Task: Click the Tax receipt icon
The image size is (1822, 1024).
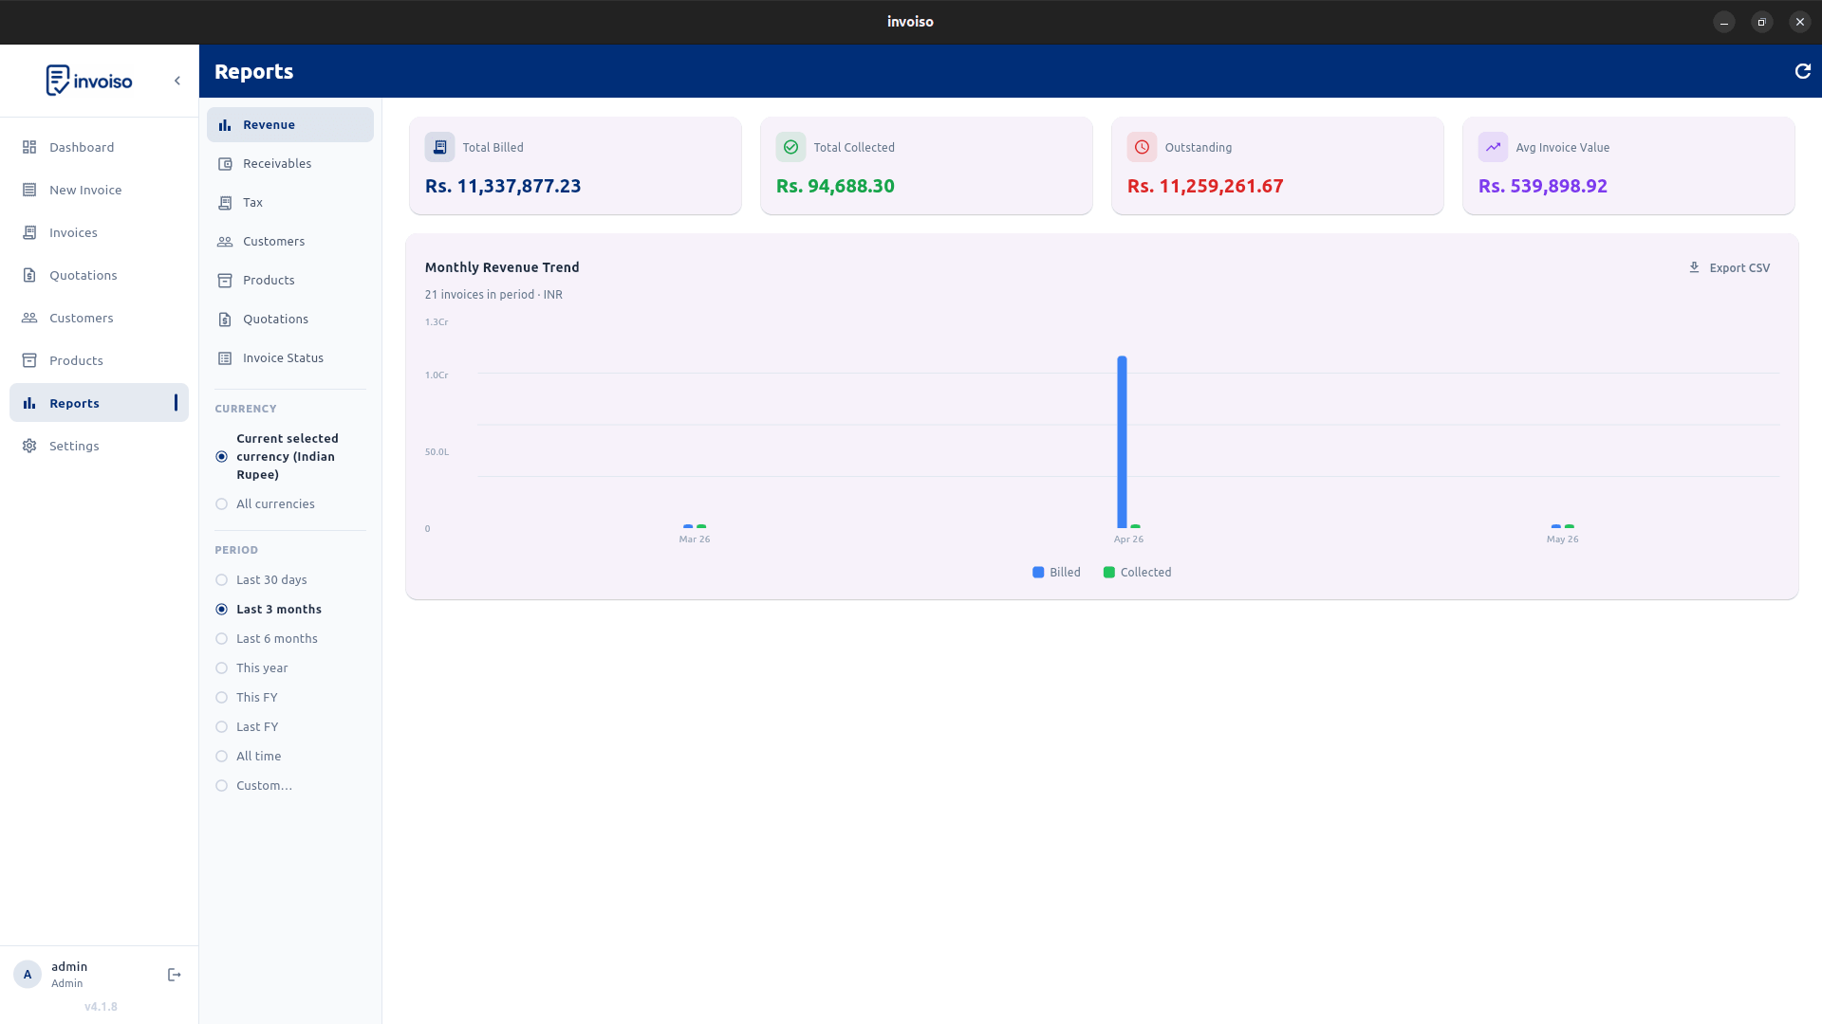Action: 225,203
